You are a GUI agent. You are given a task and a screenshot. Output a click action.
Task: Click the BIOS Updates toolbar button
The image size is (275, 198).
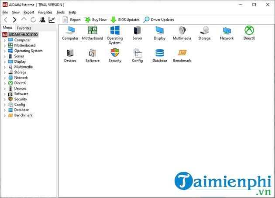125,20
